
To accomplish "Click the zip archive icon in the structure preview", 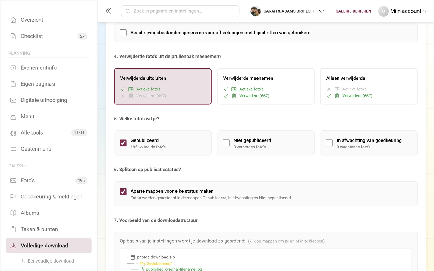I will tap(133, 257).
